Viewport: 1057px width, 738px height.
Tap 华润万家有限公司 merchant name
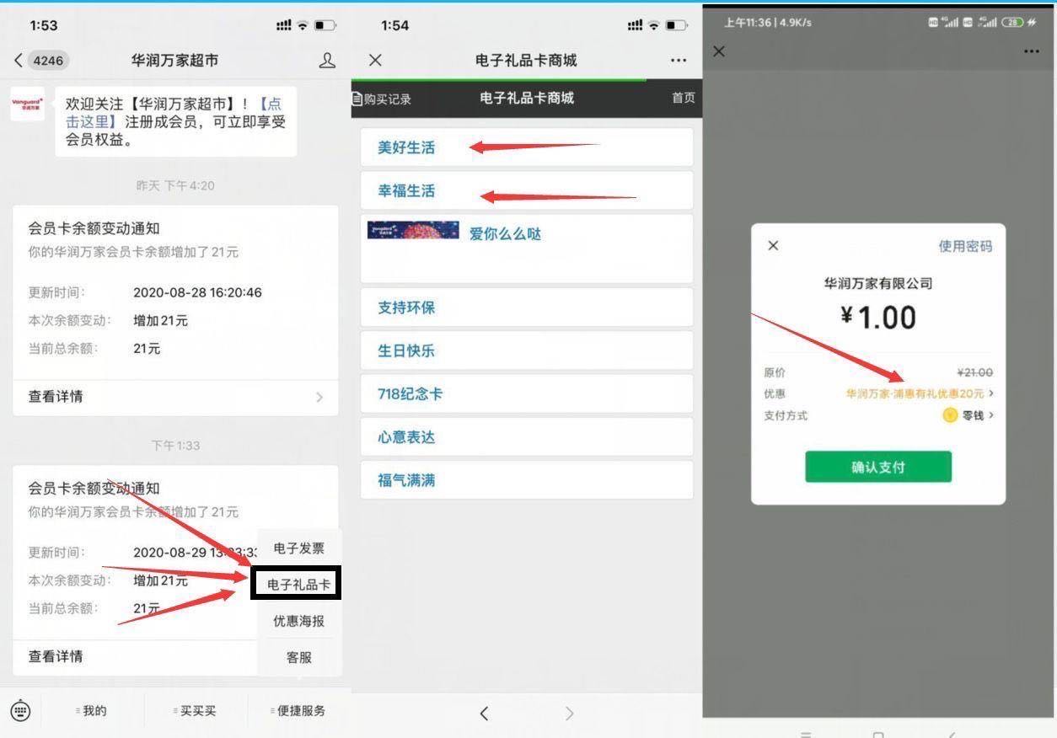pyautogui.click(x=878, y=284)
